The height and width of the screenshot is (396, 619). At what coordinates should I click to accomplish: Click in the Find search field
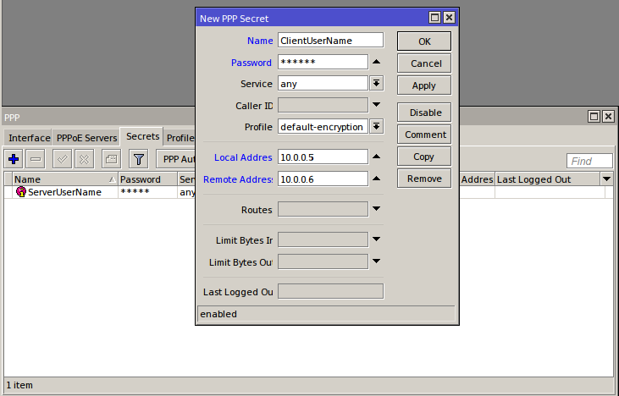click(x=589, y=161)
